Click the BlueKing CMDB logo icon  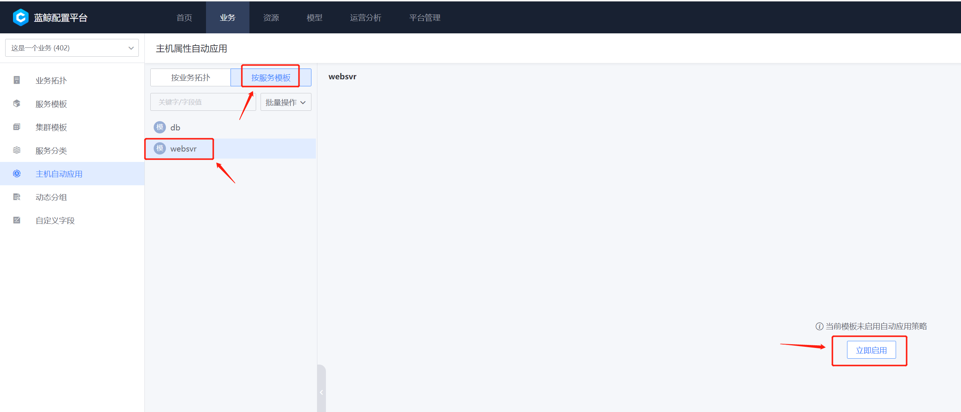click(x=20, y=17)
